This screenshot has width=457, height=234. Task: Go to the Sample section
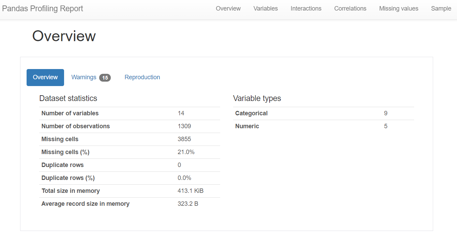pyautogui.click(x=441, y=9)
